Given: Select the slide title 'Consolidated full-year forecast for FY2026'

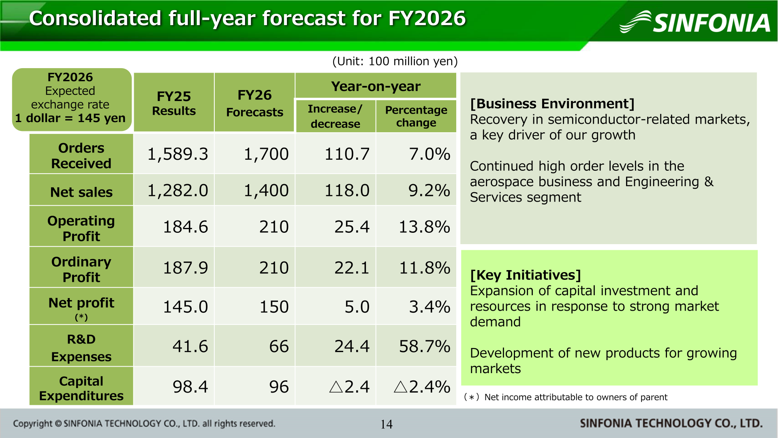Looking at the screenshot, I should coord(248,18).
